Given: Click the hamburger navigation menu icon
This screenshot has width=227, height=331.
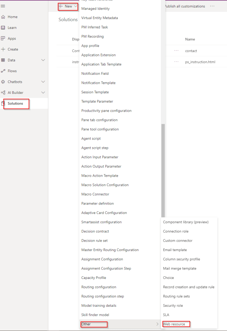Looking at the screenshot, I should 3,6.
